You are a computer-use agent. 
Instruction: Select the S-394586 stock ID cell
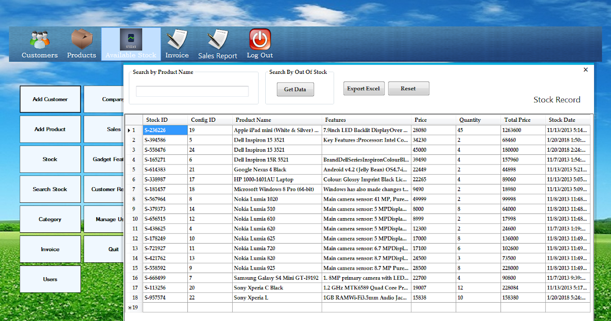(x=165, y=140)
